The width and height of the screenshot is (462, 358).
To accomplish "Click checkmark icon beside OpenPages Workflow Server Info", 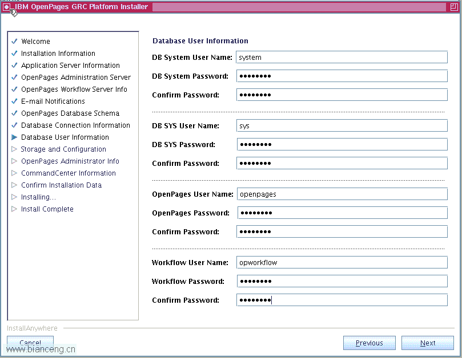I will pyautogui.click(x=14, y=89).
